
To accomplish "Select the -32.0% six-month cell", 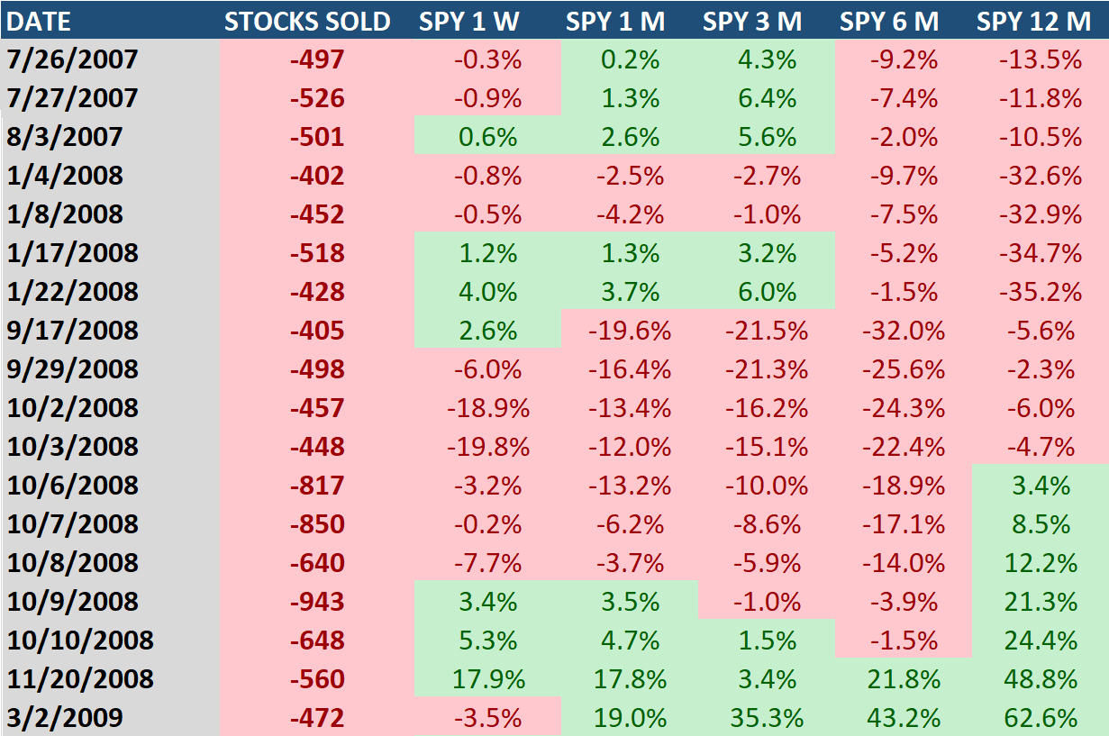I will tap(904, 331).
